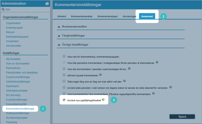The height and width of the screenshot is (124, 202).
Task: Open help icon beside 'Aktivera typade kommentarer'
Action: click(100, 75)
